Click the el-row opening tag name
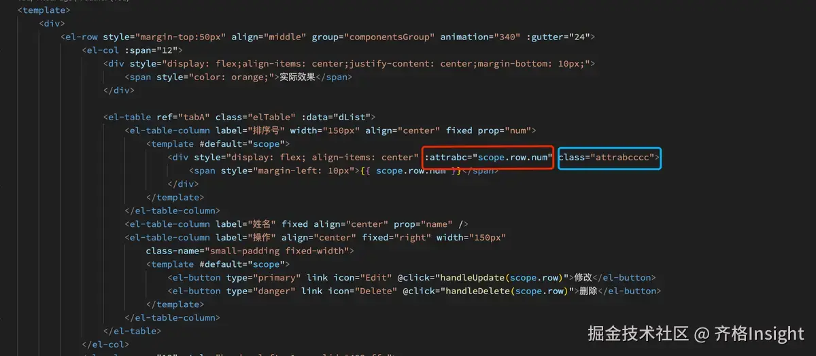 [82, 37]
